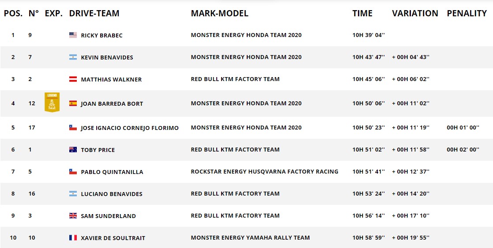493x248 pixels.
Task: Click the United States flag beside Ricky Brabec
Action: pos(73,35)
